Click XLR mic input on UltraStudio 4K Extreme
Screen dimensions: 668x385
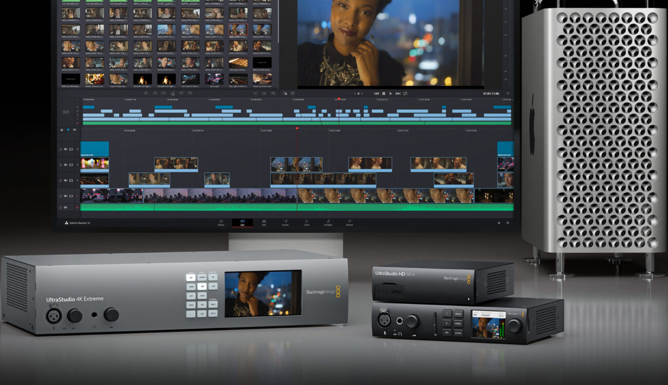[54, 315]
